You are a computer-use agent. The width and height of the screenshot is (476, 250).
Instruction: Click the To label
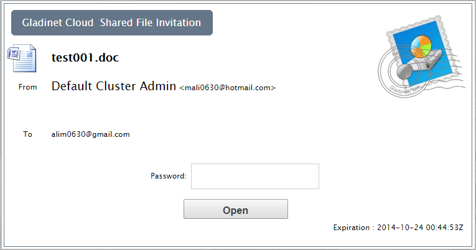click(27, 134)
